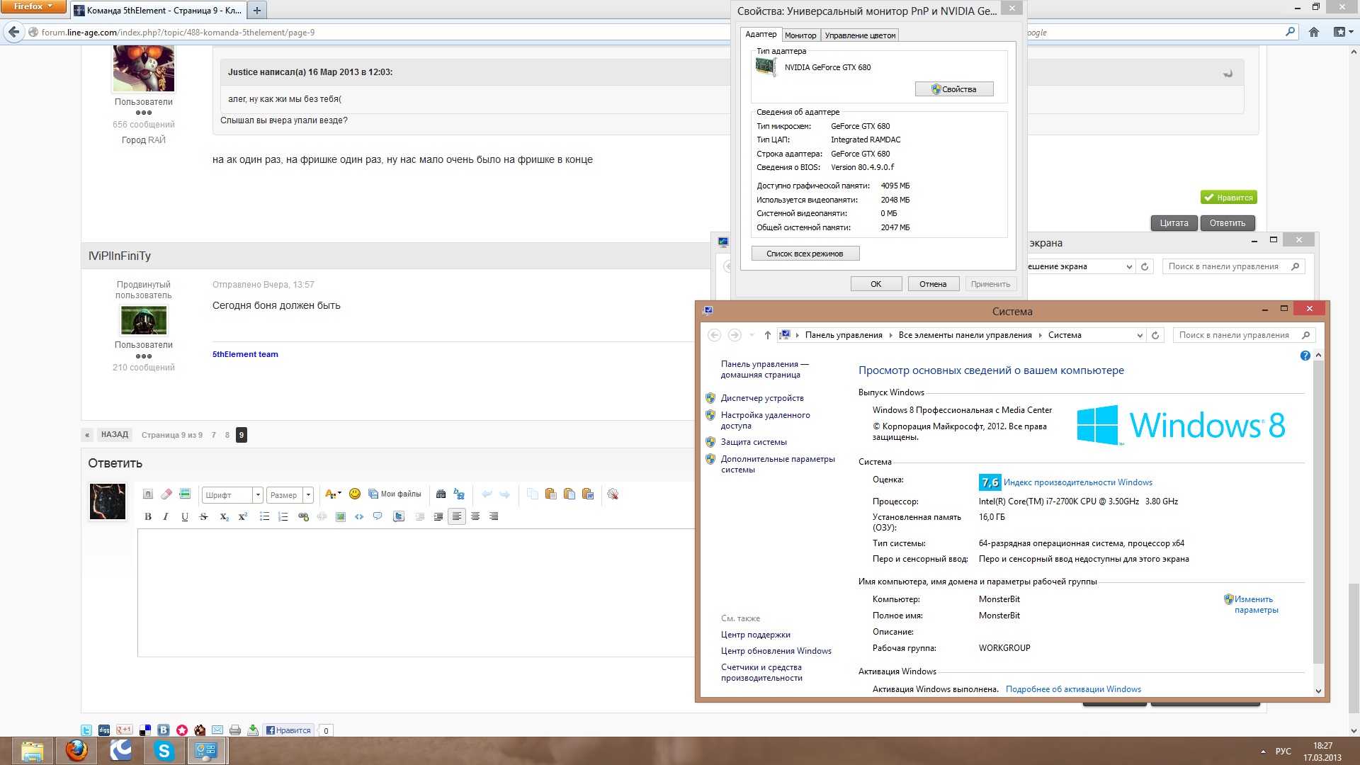
Task: Insert code with angle brackets icon
Action: pos(359,516)
